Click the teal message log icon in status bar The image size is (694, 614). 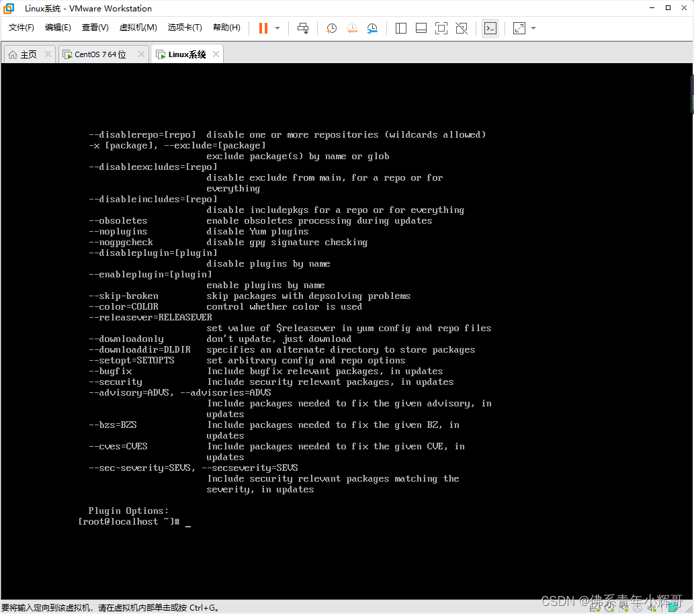click(x=673, y=607)
